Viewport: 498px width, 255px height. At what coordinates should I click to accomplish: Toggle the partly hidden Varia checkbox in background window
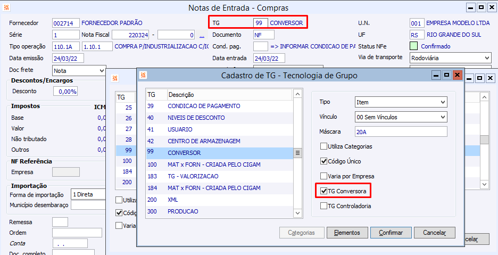(119, 225)
